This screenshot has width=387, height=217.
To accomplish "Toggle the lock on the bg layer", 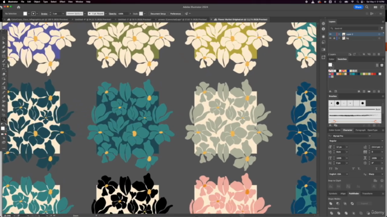I will 334,39.
